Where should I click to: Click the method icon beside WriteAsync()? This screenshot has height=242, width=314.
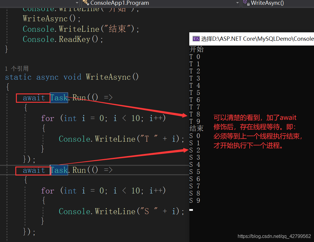(x=246, y=3)
